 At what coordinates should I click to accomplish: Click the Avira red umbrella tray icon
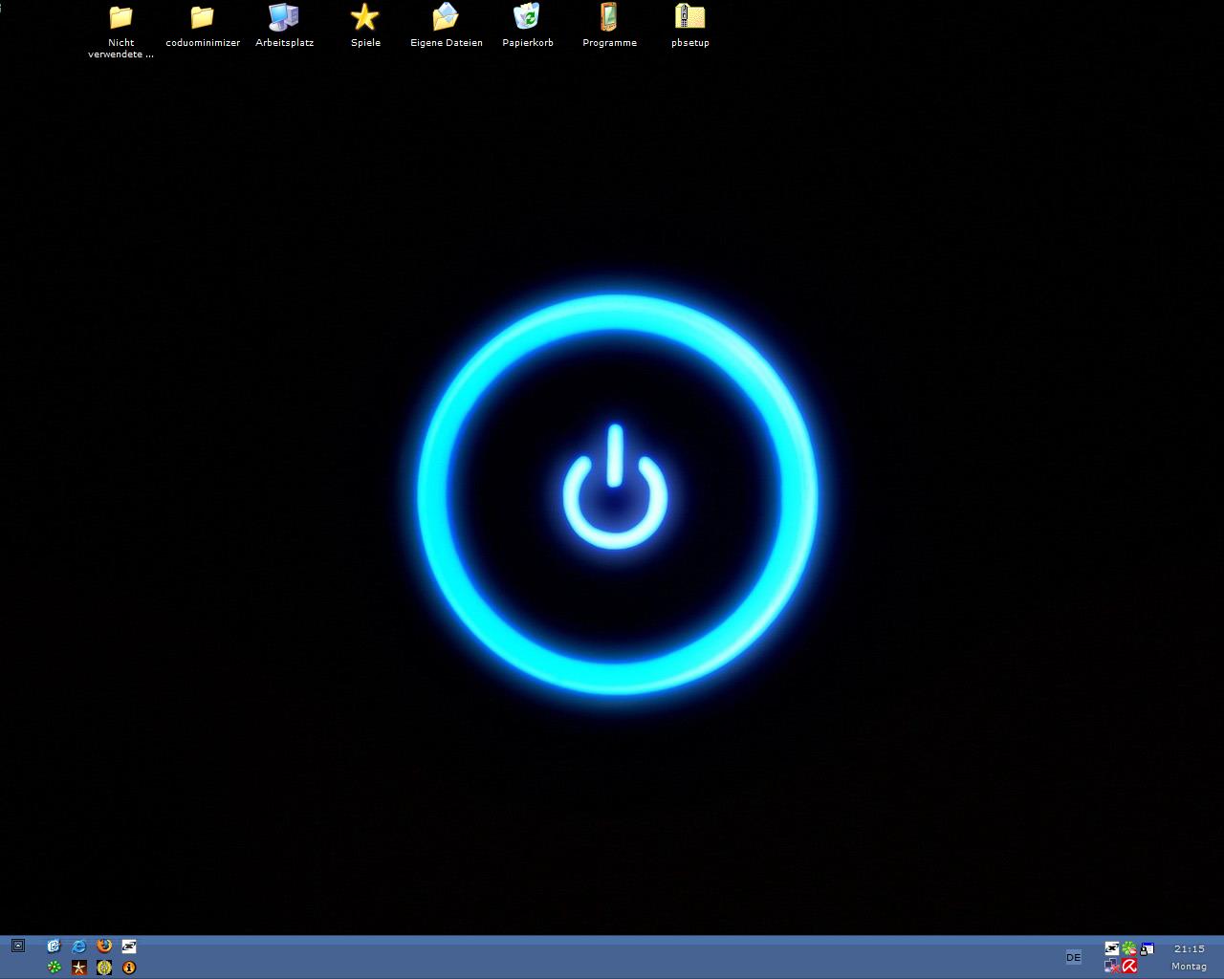point(1129,967)
